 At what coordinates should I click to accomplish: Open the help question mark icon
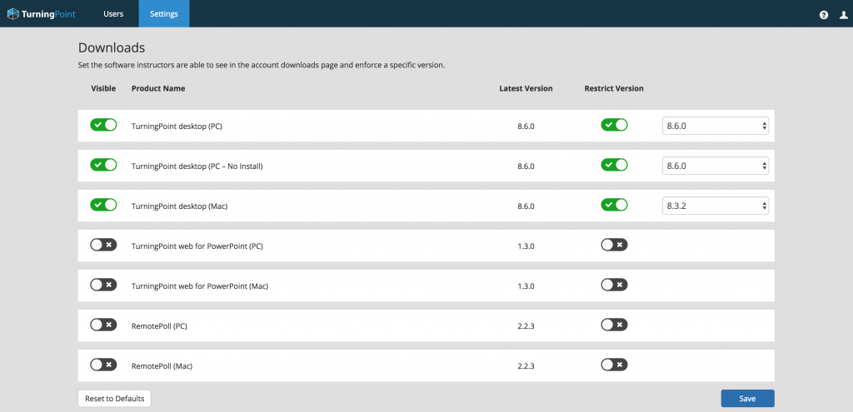tap(824, 15)
